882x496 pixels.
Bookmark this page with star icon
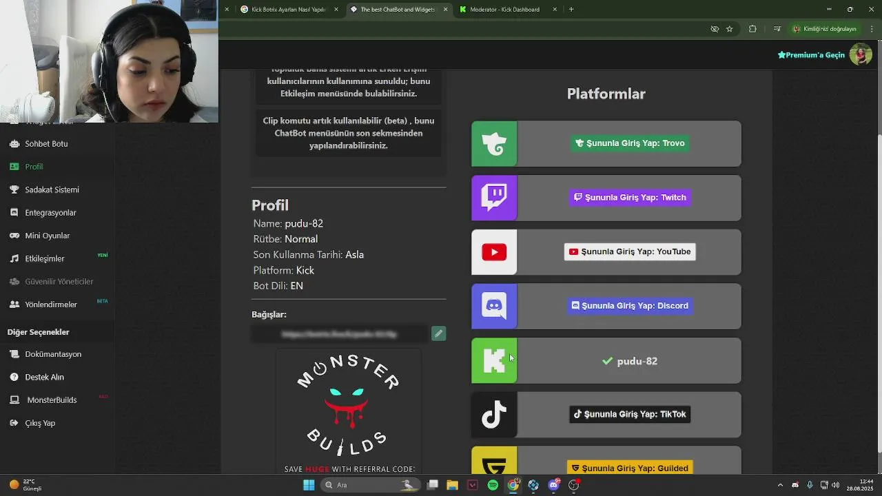coord(729,29)
